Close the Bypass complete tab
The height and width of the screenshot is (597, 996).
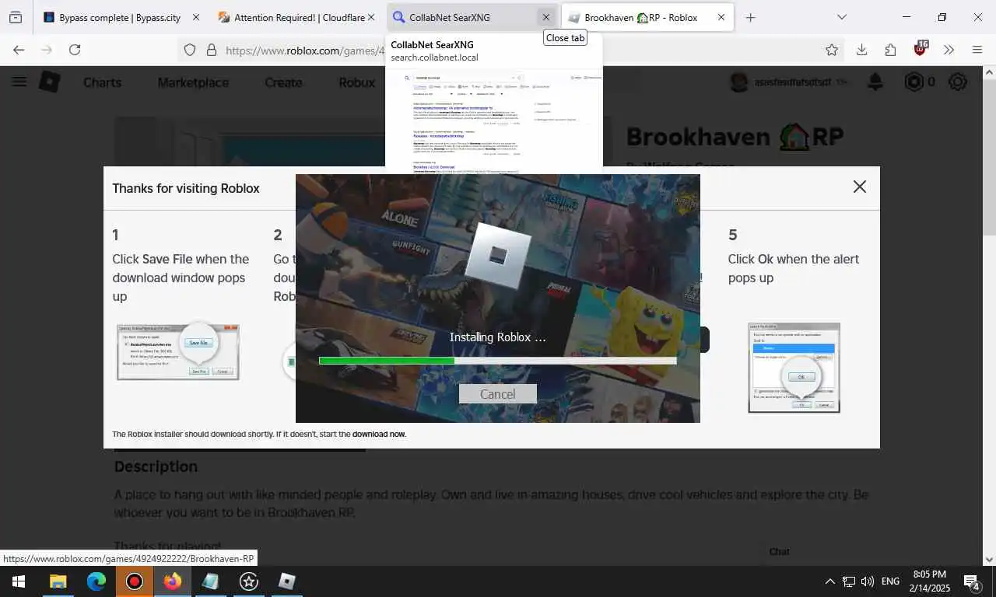196,17
